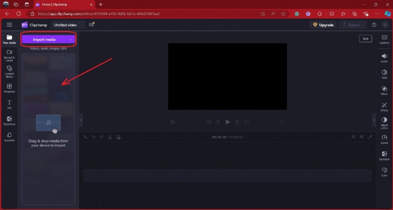Zoom in the timeline

coord(362,137)
